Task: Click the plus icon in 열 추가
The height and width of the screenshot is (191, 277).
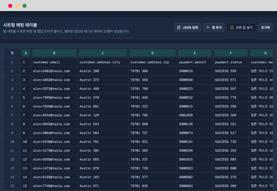Action: 208,27
